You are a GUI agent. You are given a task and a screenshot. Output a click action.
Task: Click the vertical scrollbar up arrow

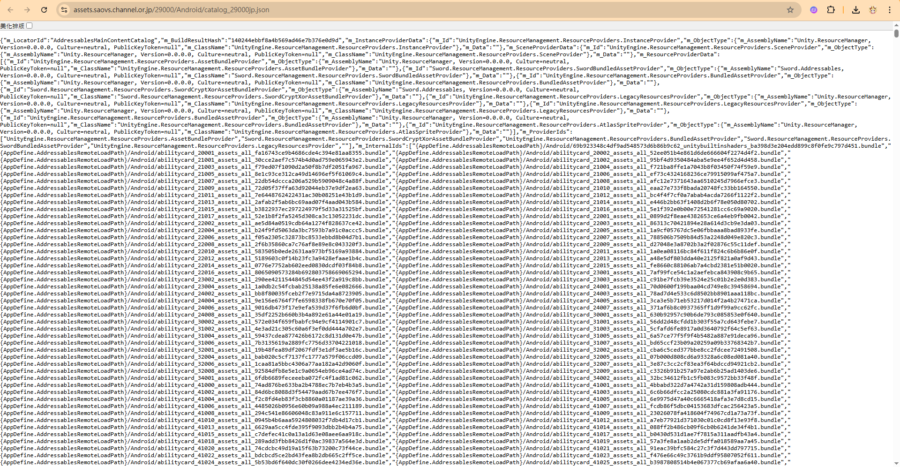click(x=896, y=25)
